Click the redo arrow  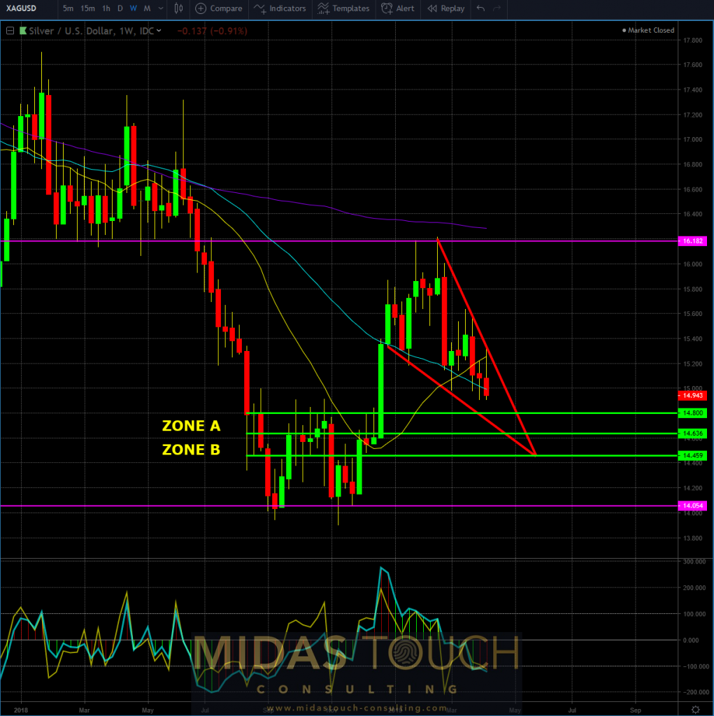pyautogui.click(x=497, y=8)
